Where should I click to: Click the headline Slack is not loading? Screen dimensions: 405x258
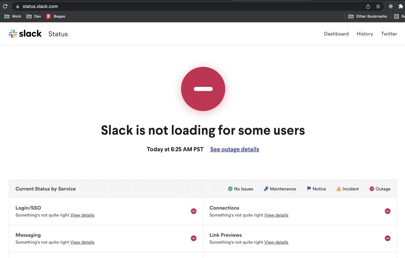click(203, 130)
